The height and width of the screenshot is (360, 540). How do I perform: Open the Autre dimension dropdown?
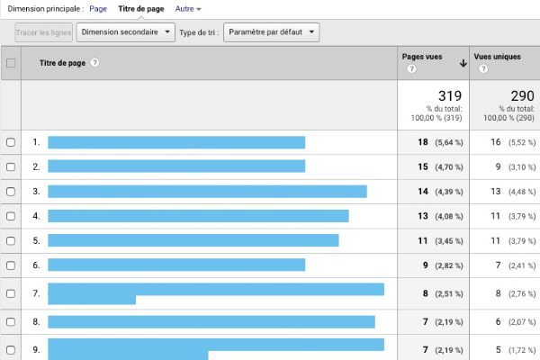point(188,8)
